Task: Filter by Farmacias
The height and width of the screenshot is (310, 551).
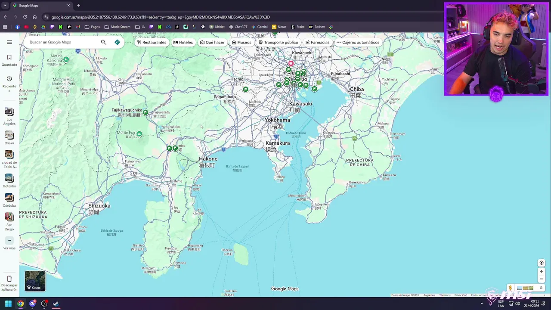Action: [x=317, y=42]
